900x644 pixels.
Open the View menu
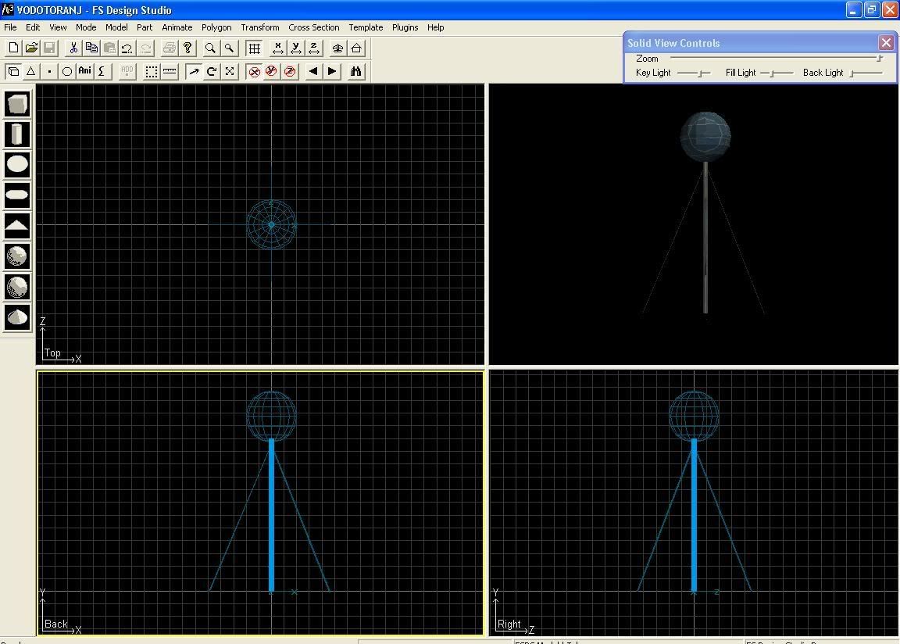(58, 27)
